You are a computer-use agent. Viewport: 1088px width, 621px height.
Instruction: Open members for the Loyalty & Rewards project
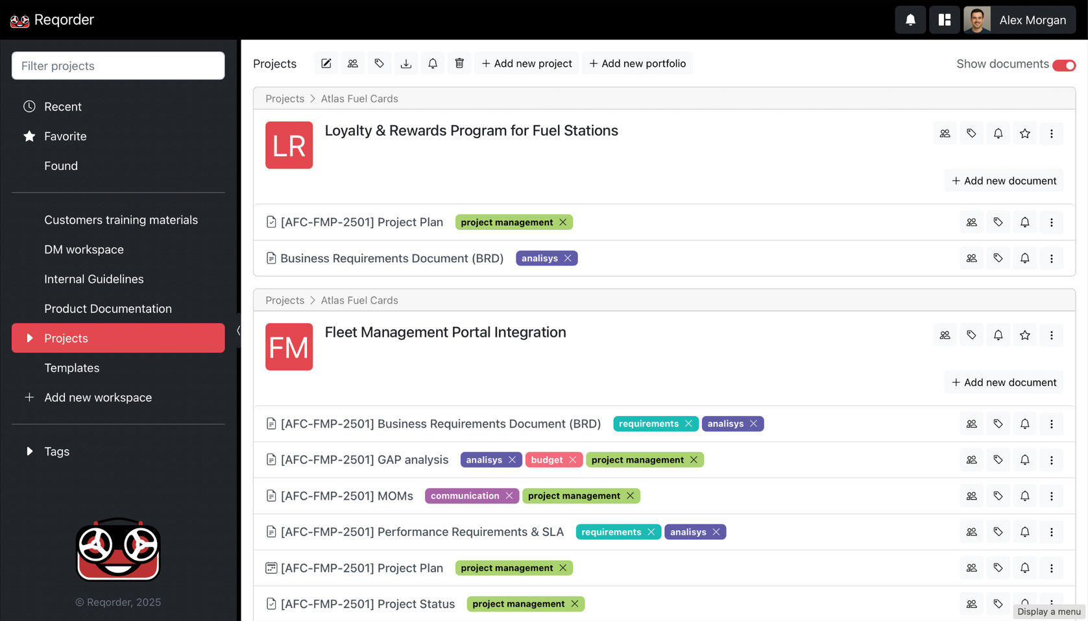[x=945, y=134]
